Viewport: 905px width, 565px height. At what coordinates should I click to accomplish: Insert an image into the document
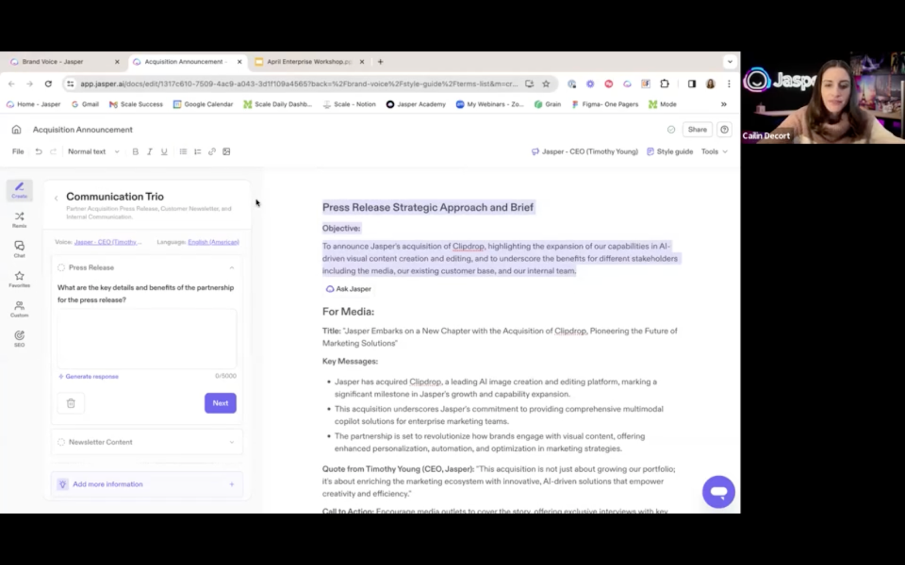pos(227,151)
